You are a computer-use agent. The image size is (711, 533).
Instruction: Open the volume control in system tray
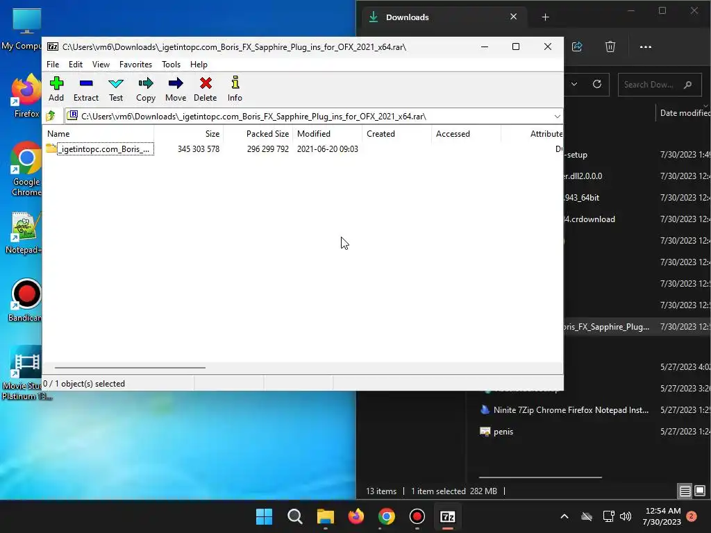(x=626, y=516)
